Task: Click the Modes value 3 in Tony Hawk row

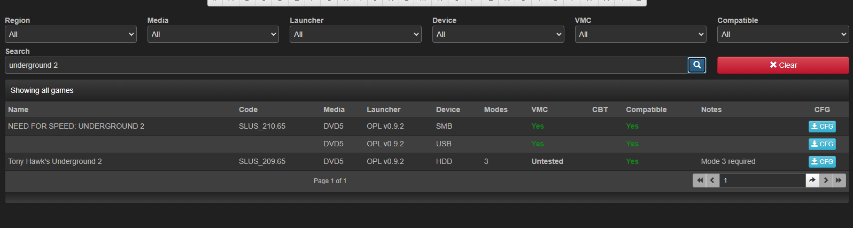Action: click(486, 162)
